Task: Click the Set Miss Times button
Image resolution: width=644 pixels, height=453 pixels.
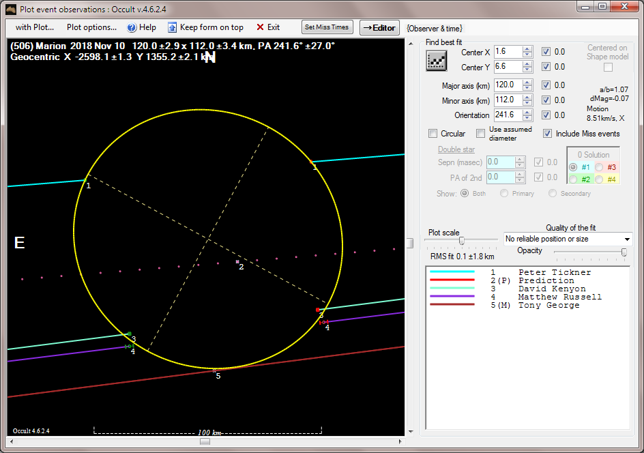Action: [327, 27]
